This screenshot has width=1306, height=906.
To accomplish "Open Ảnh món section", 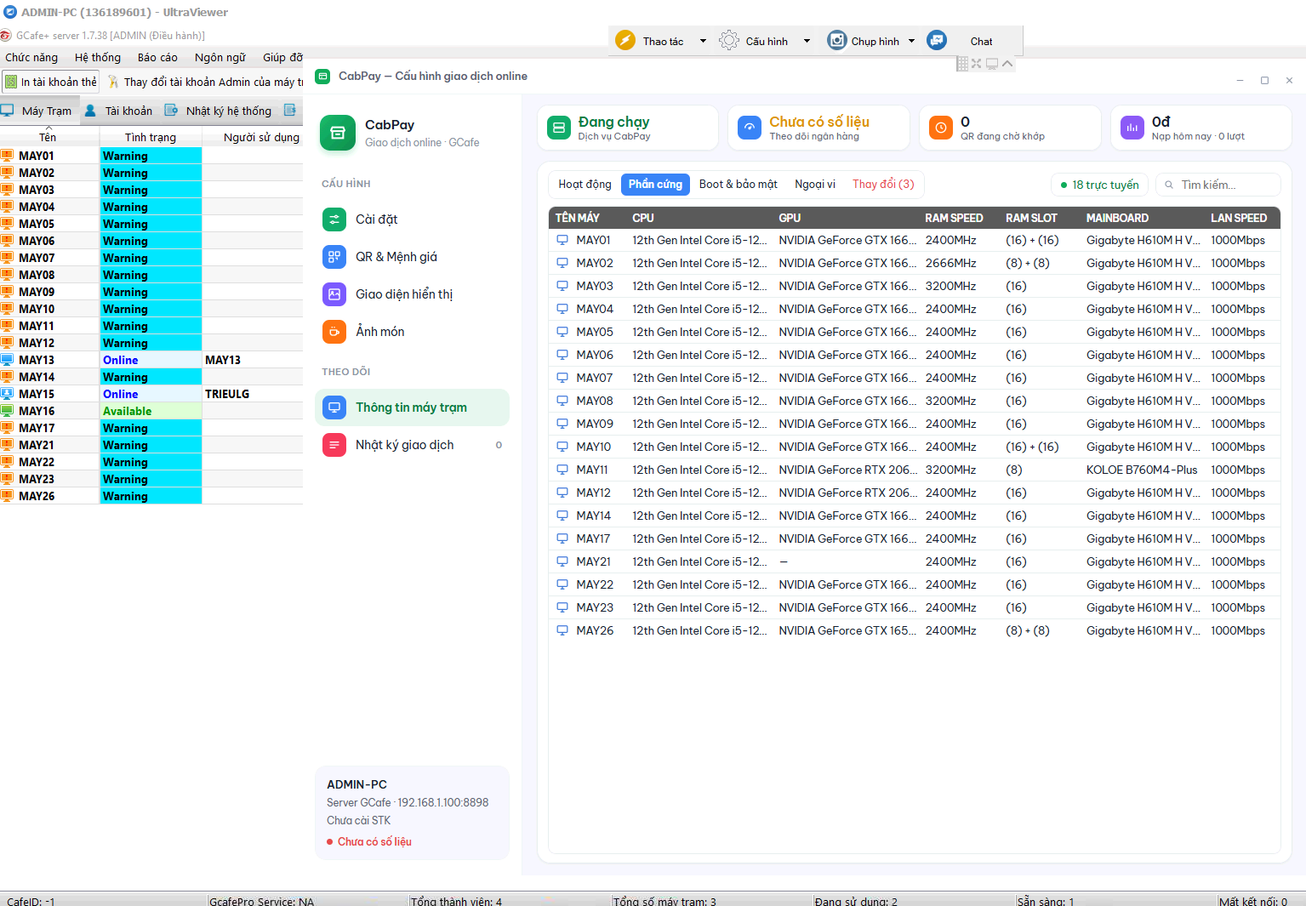I will tap(412, 332).
